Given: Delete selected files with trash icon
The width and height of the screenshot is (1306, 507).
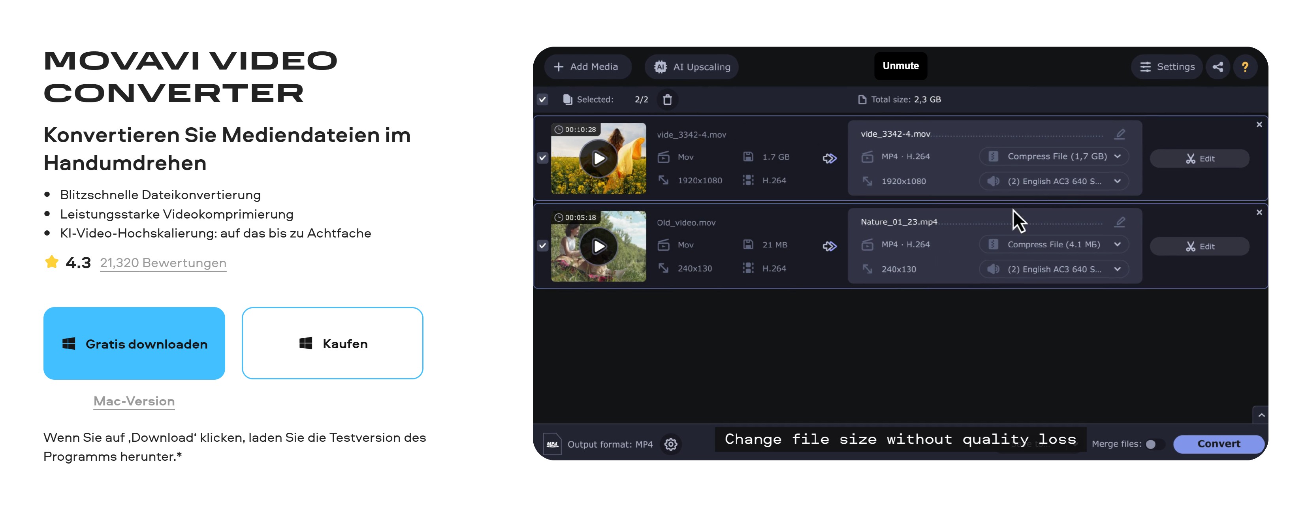Looking at the screenshot, I should 668,99.
